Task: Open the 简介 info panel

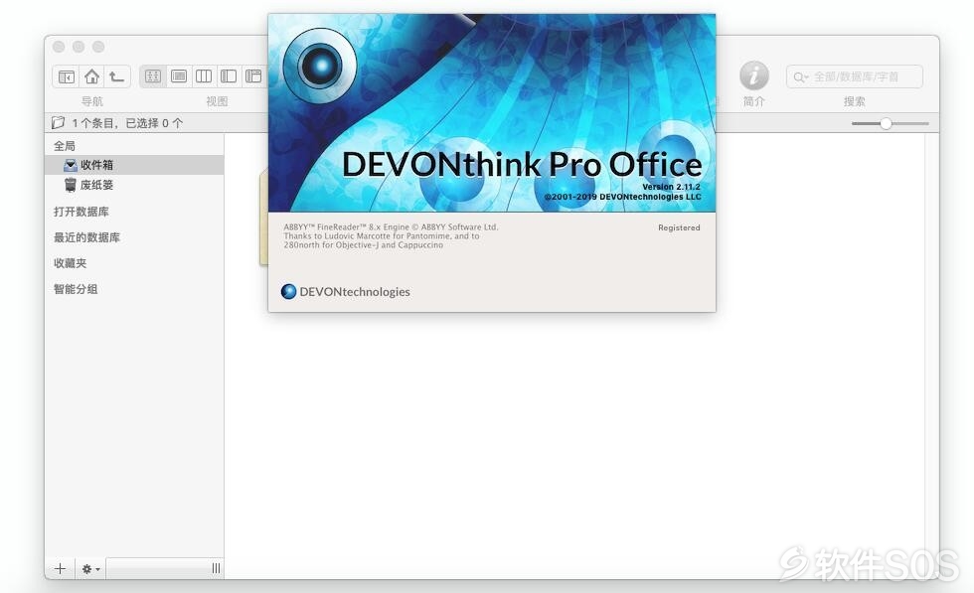Action: [754, 75]
